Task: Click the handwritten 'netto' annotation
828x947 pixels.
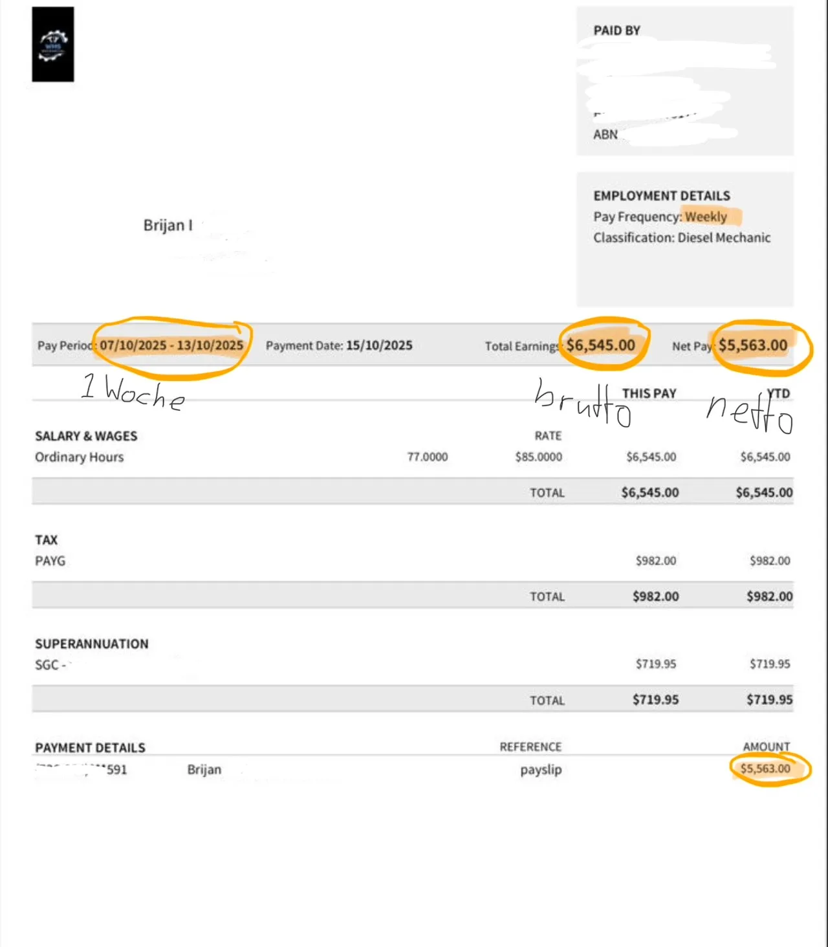Action: [749, 414]
